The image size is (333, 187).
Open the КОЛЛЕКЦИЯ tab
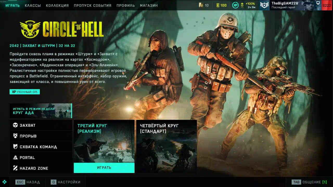(57, 5)
